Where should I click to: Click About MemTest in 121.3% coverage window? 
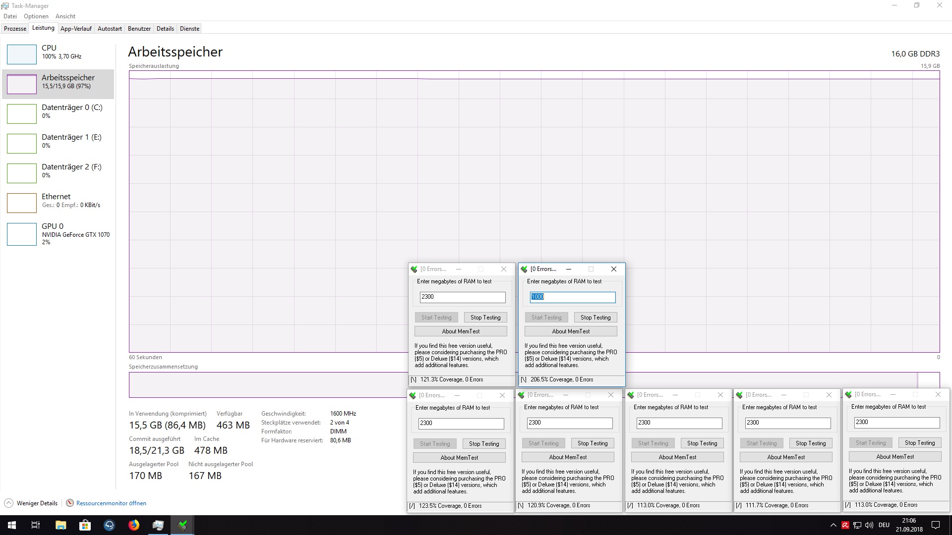click(x=461, y=331)
